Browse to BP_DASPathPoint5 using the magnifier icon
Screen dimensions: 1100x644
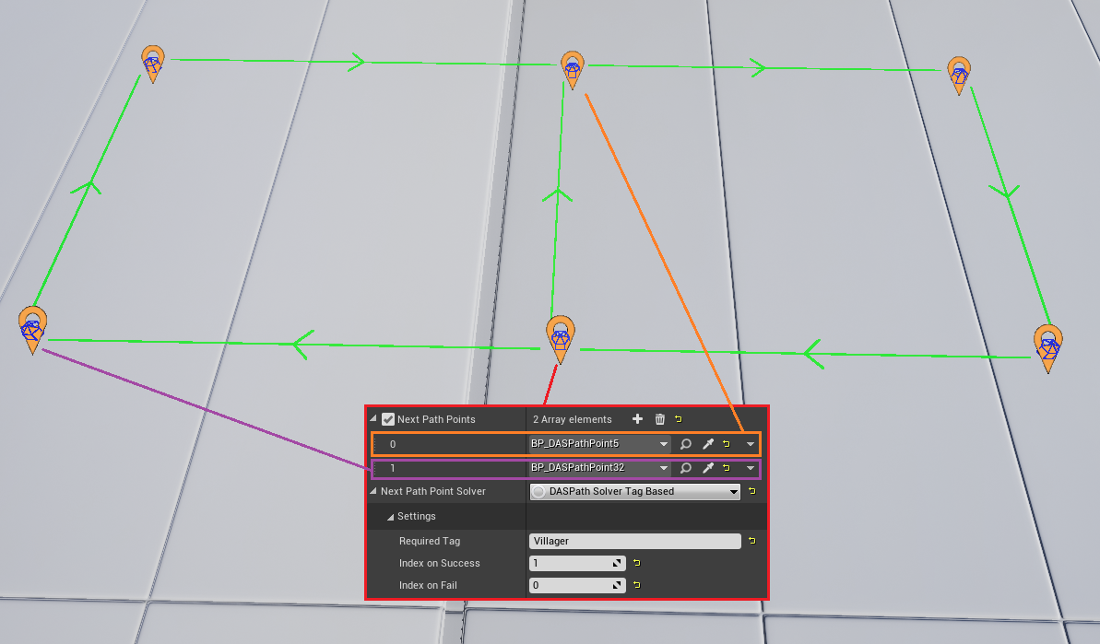(686, 444)
